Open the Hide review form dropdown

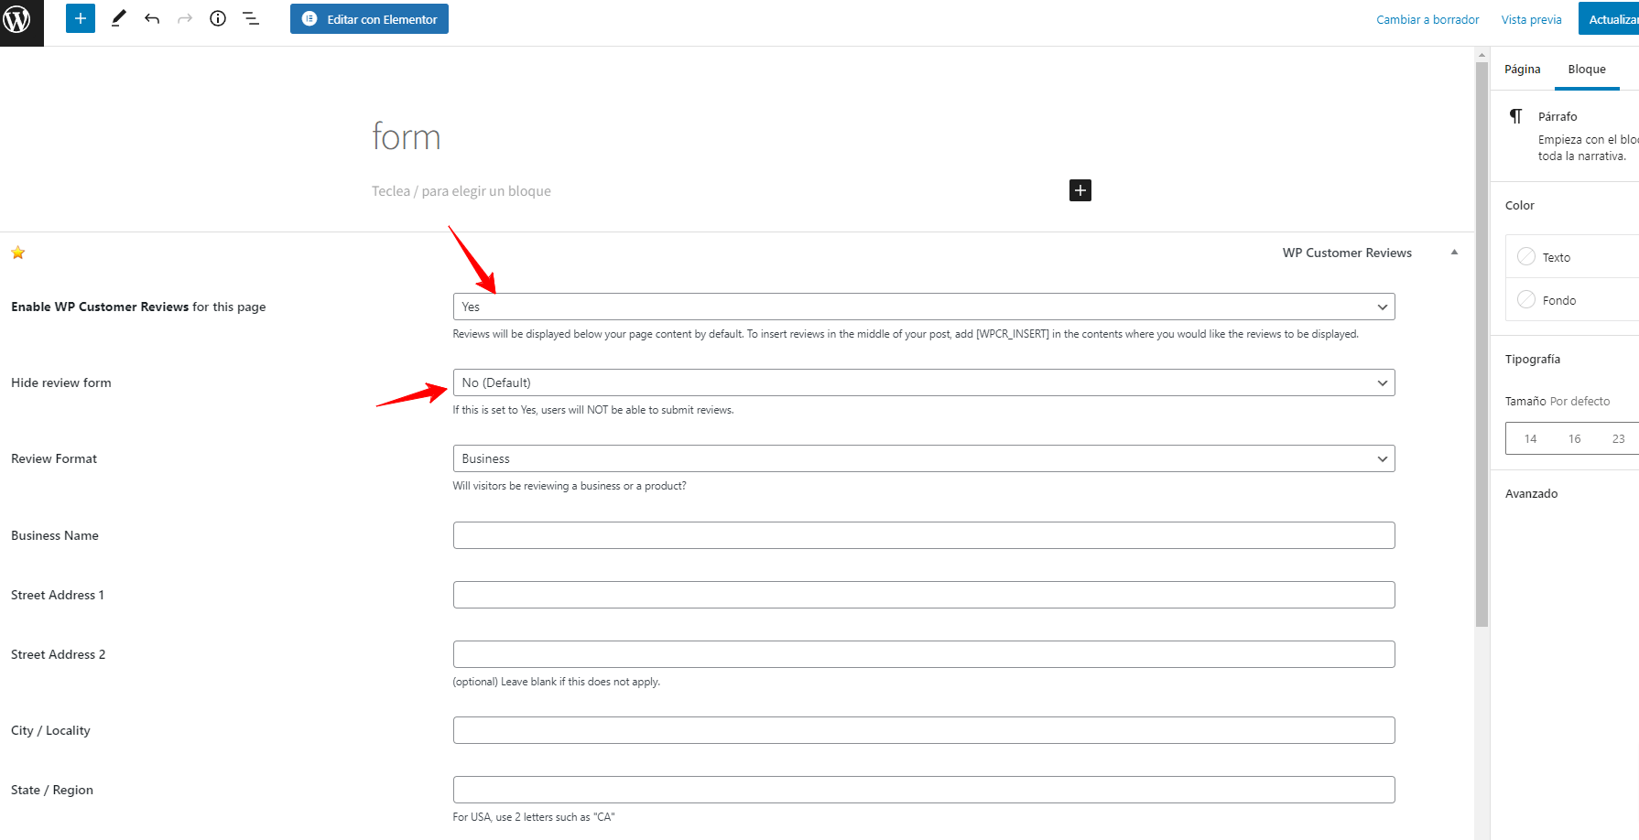pyautogui.click(x=924, y=382)
